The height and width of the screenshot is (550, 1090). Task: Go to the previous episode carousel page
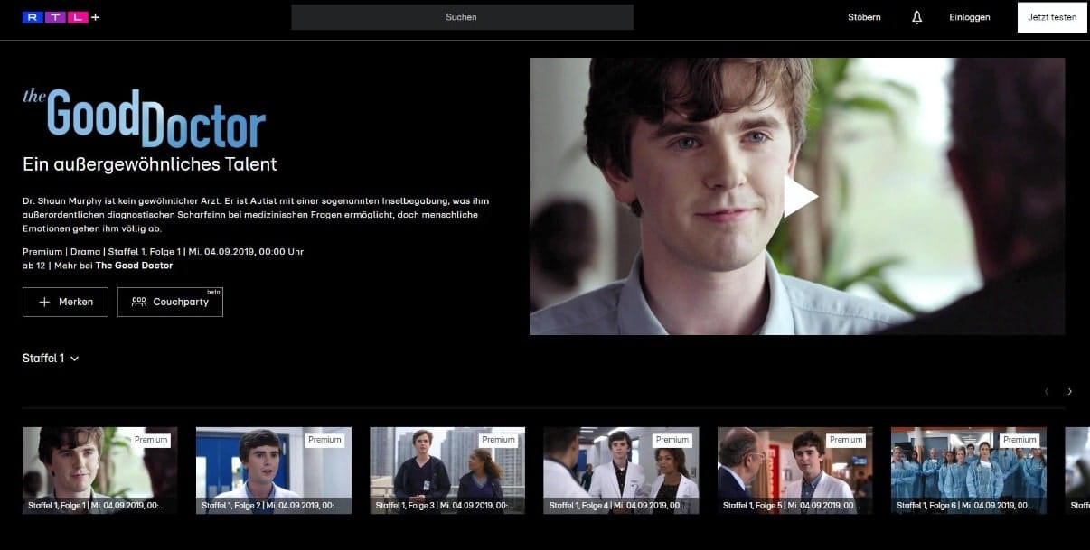(x=1047, y=391)
